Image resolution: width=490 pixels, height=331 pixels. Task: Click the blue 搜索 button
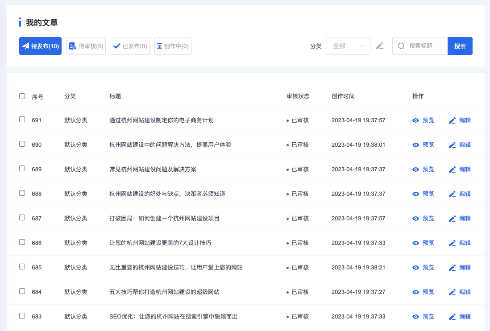point(460,46)
